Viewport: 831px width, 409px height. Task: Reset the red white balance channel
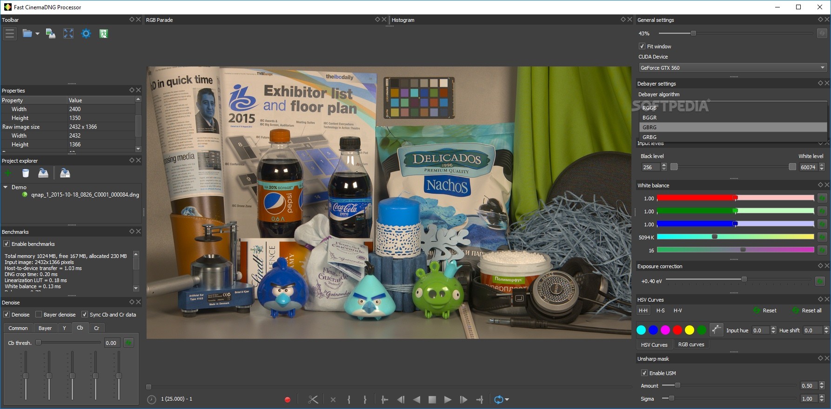point(822,198)
